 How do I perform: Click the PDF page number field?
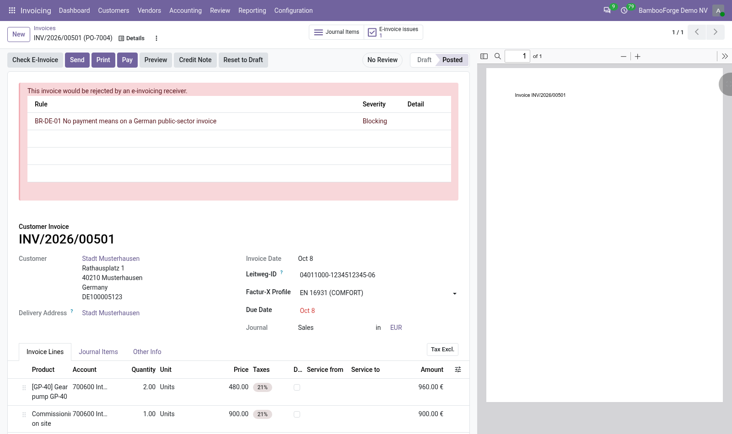point(517,56)
